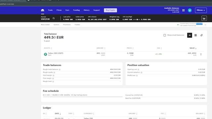Sort balances by Value column
The width and height of the screenshot is (212, 119).
193,48
